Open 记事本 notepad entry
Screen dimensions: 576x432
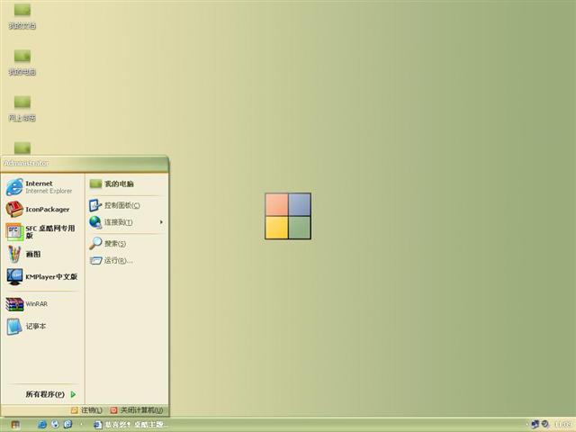tap(42, 326)
